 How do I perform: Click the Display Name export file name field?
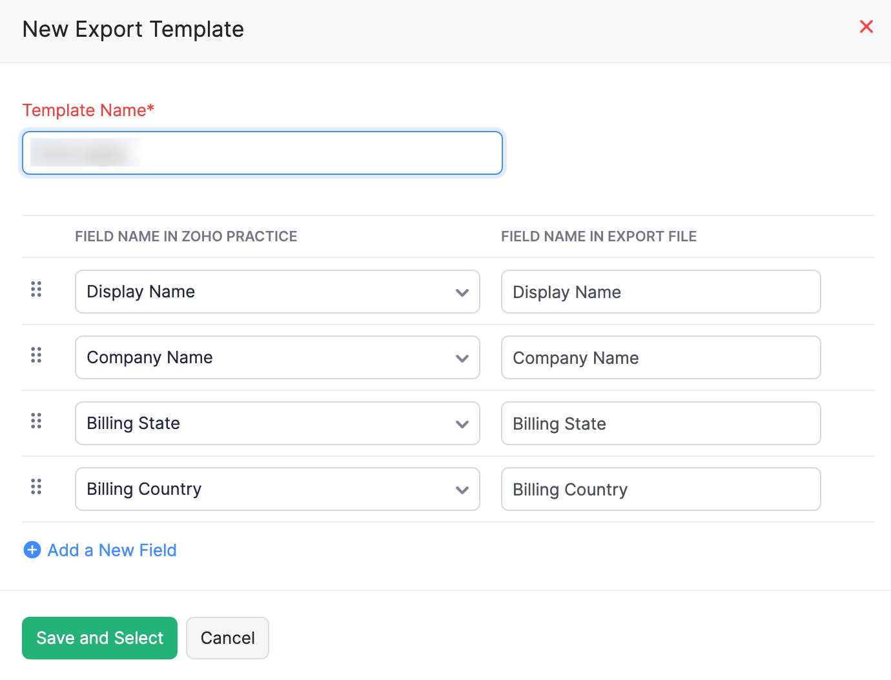661,292
